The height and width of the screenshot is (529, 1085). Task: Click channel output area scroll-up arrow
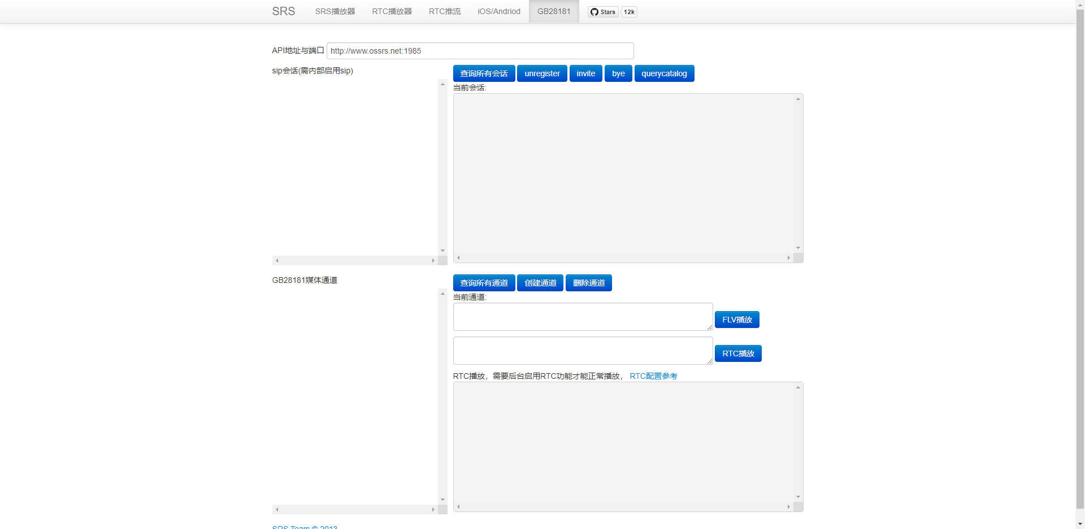[x=798, y=387]
